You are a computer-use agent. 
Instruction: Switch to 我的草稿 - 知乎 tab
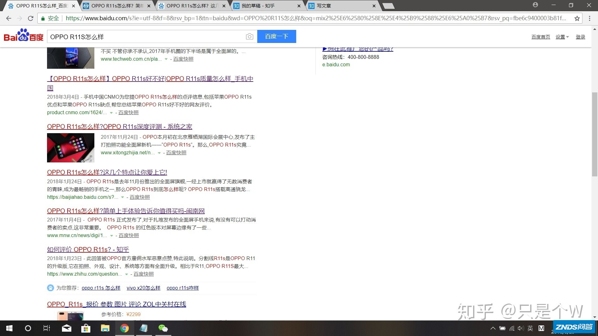pos(267,6)
